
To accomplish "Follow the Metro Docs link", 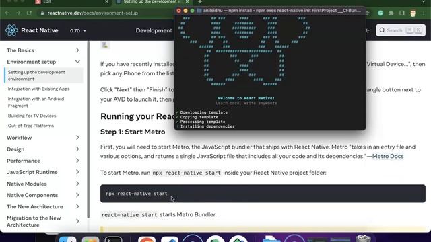I will click(x=388, y=156).
